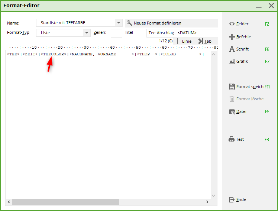Viewport: 278px width, 211px height.
Task: Click the <TCLUB field text
Action: tap(168, 54)
